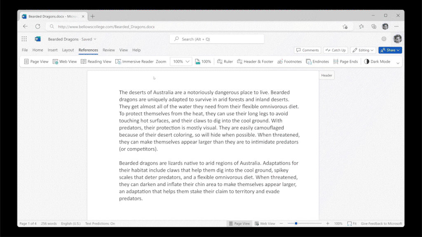Image resolution: width=422 pixels, height=237 pixels.
Task: Open Header & Footer
Action: click(x=255, y=61)
